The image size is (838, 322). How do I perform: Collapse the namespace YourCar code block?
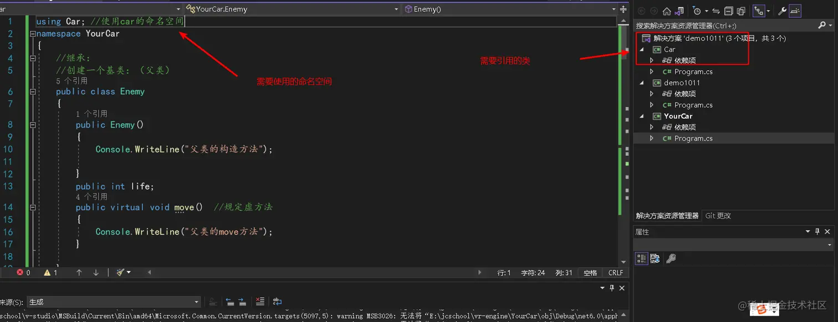tap(32, 34)
